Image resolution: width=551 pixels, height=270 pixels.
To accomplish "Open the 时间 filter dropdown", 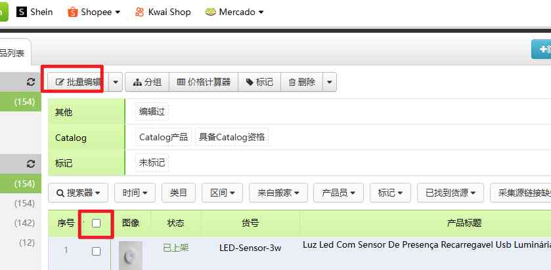I will pos(134,193).
